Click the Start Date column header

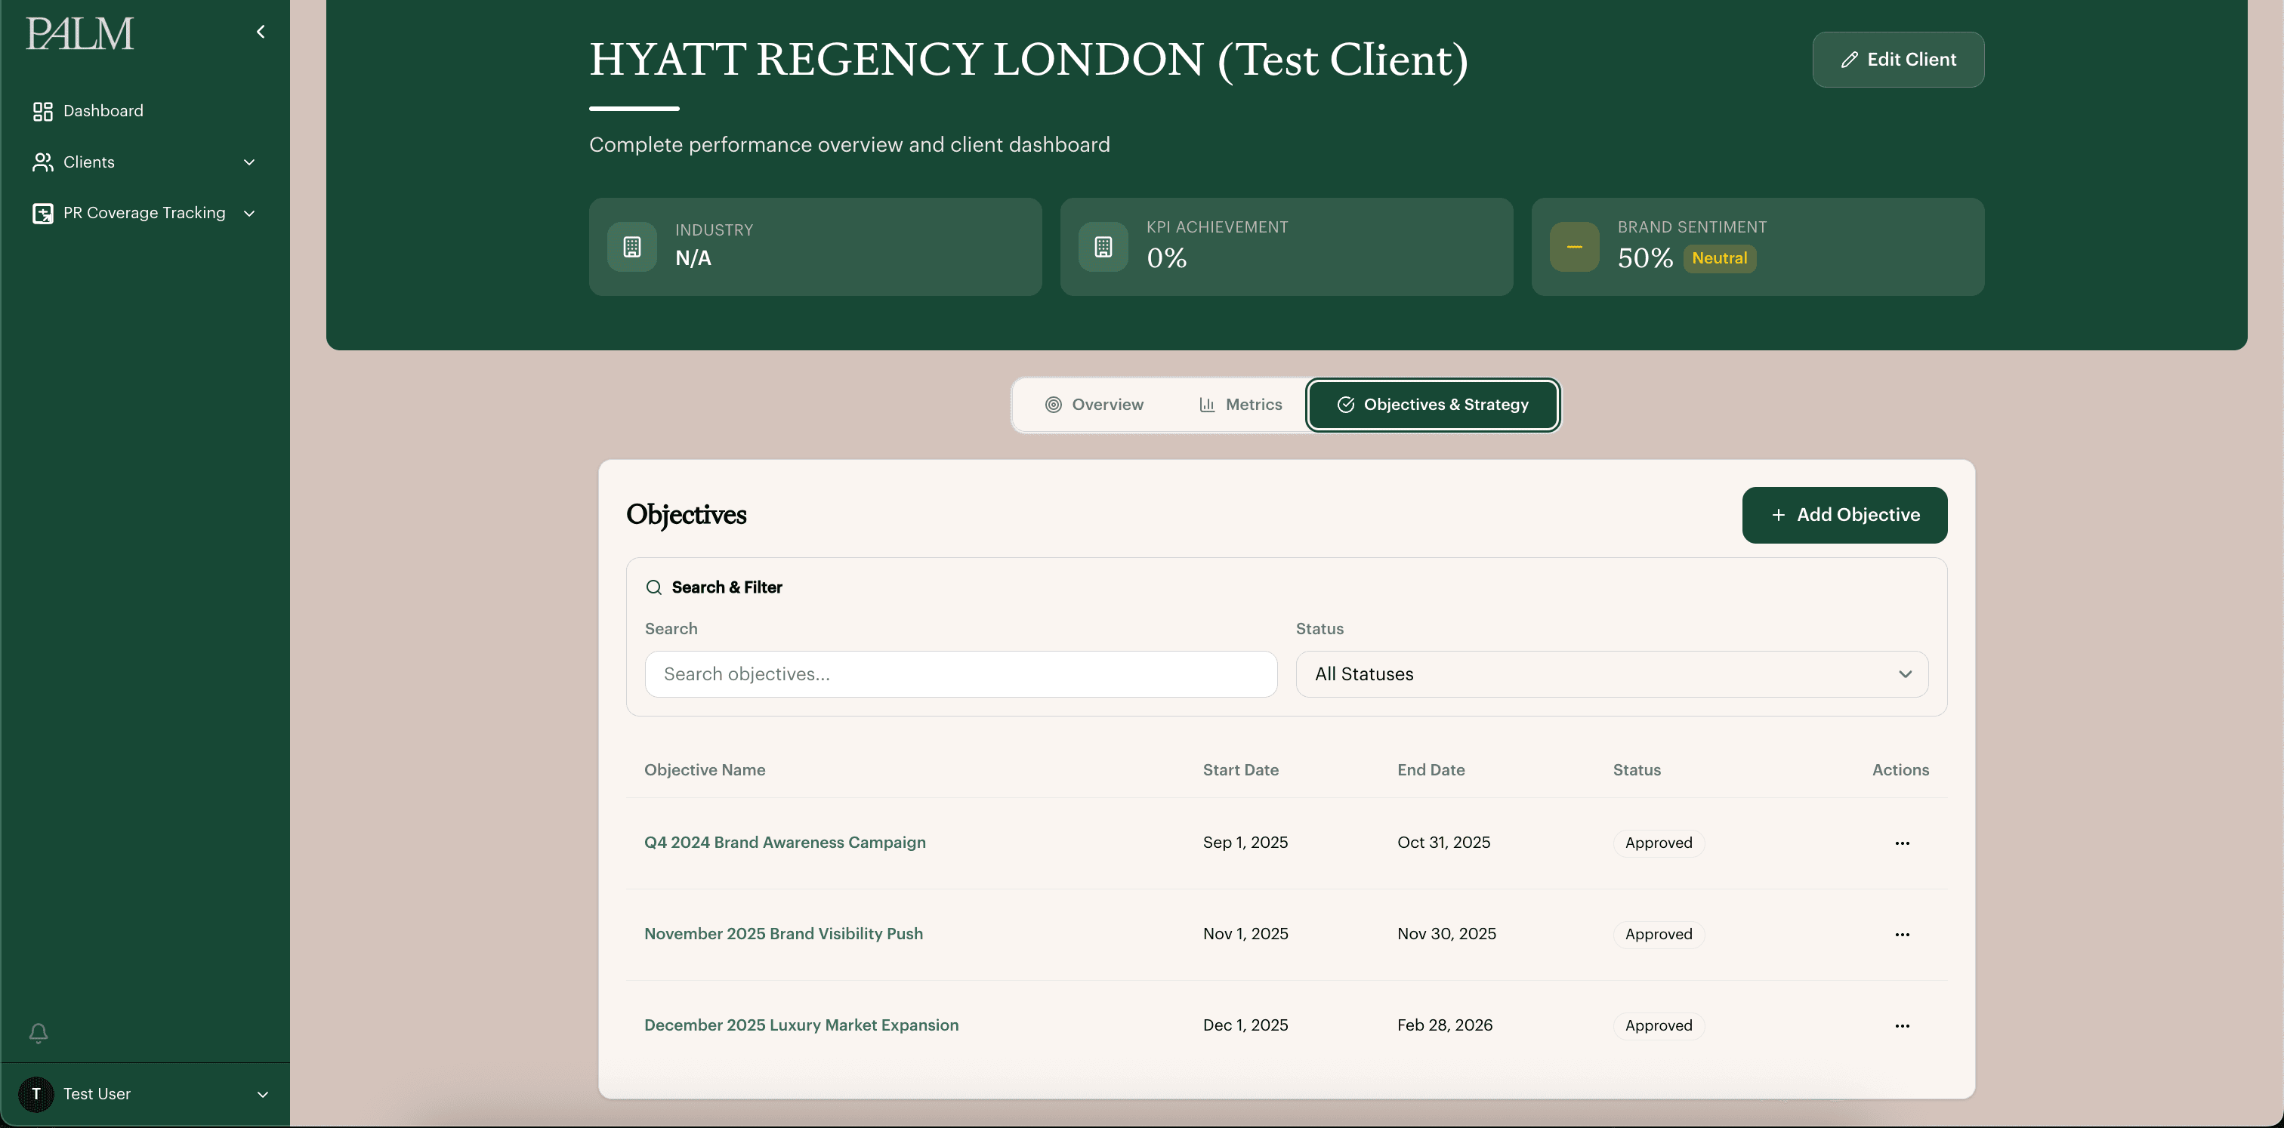(x=1240, y=770)
